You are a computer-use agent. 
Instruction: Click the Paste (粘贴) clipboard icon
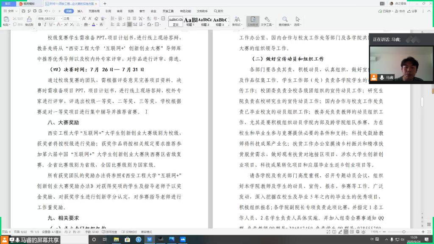pos(6,19)
